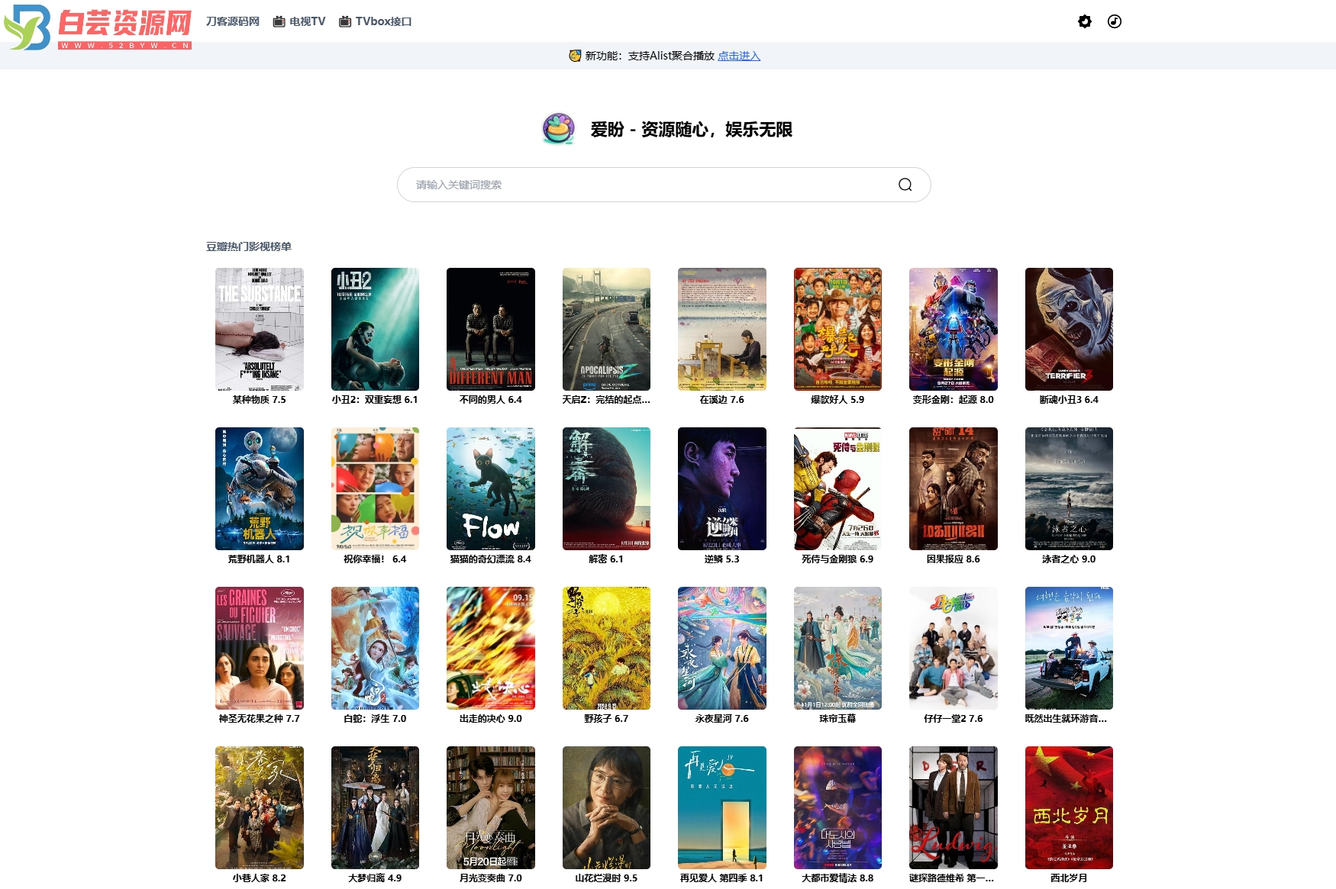Select the 解密 poster
The height and width of the screenshot is (889, 1336).
tap(606, 488)
